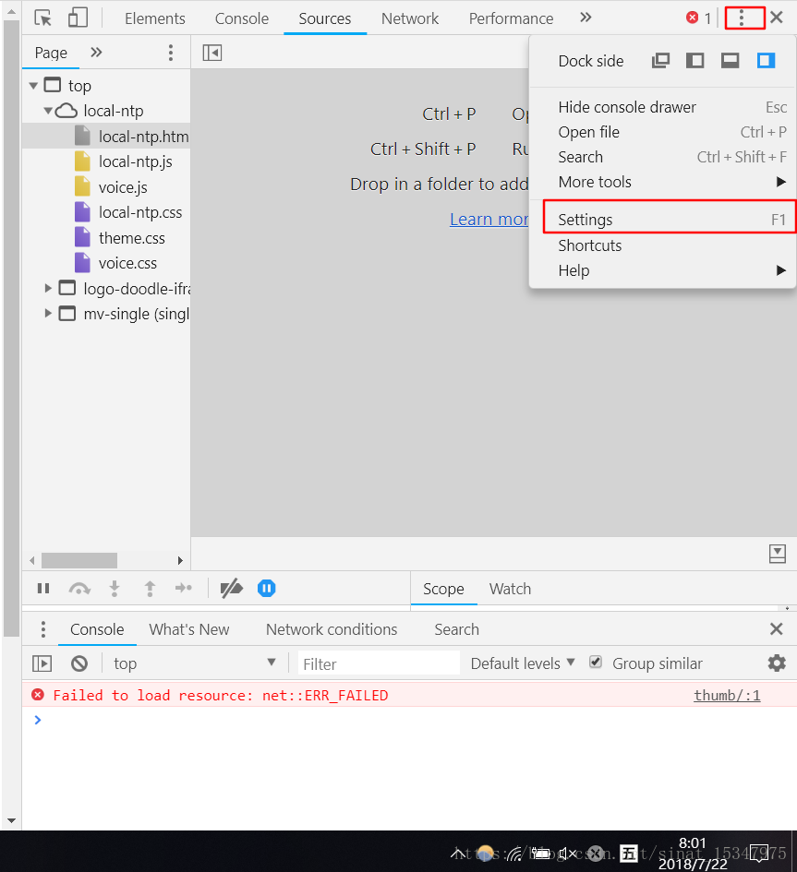Screen dimensions: 797x872
Task: Close the console drawer
Action: coord(777,629)
